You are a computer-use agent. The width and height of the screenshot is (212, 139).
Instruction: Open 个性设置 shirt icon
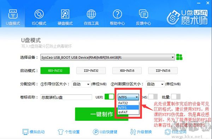tap(60, 132)
